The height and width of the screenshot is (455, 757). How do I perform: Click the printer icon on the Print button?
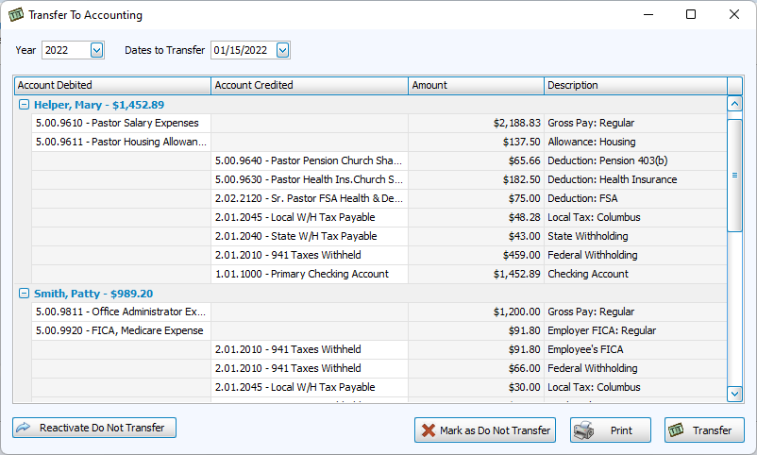pos(584,430)
